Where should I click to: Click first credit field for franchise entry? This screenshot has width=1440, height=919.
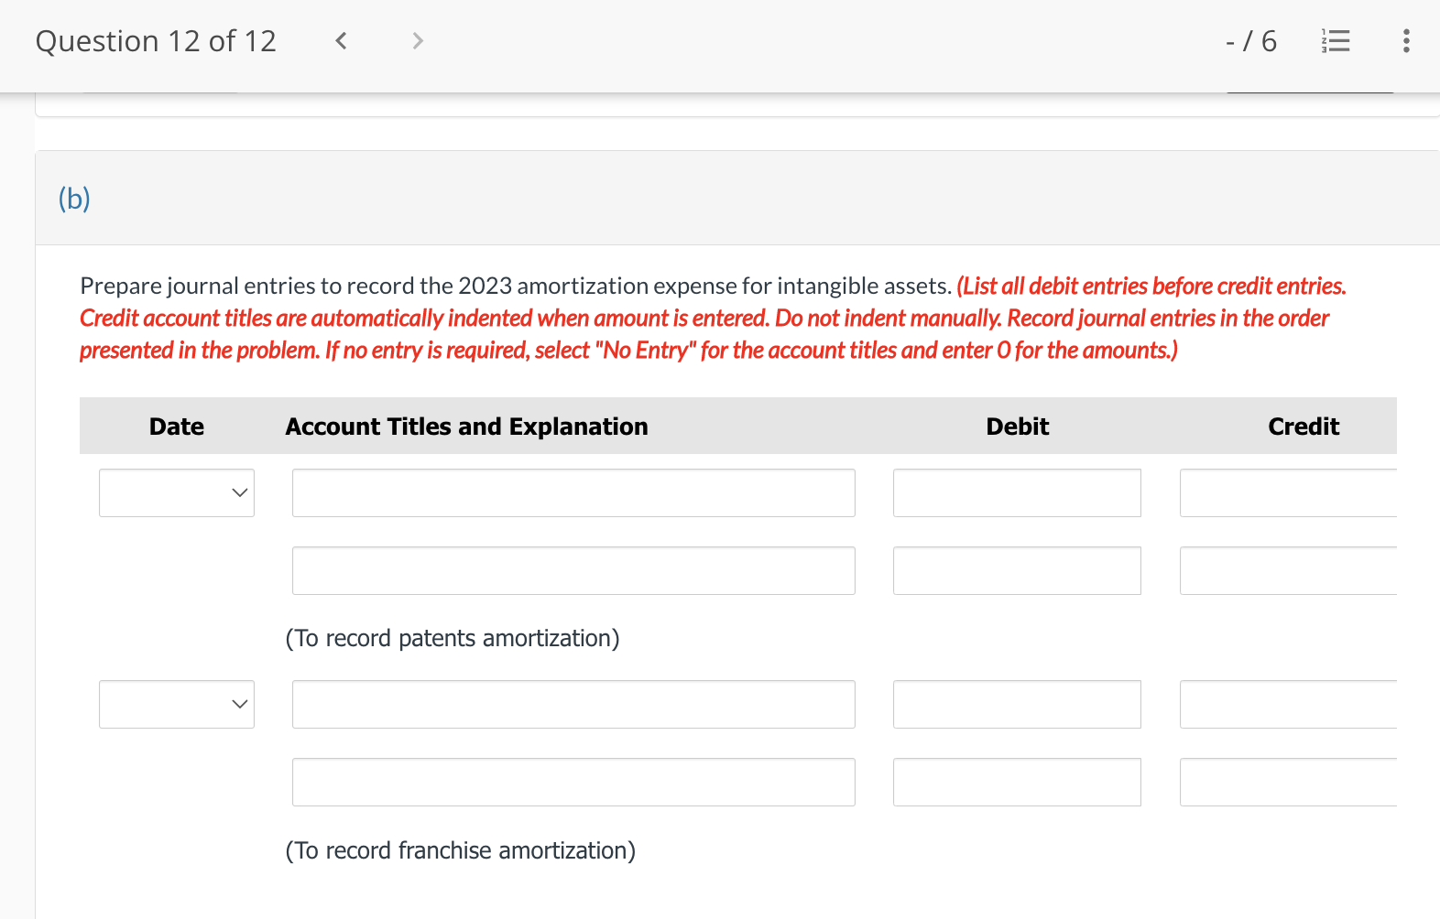click(1288, 704)
